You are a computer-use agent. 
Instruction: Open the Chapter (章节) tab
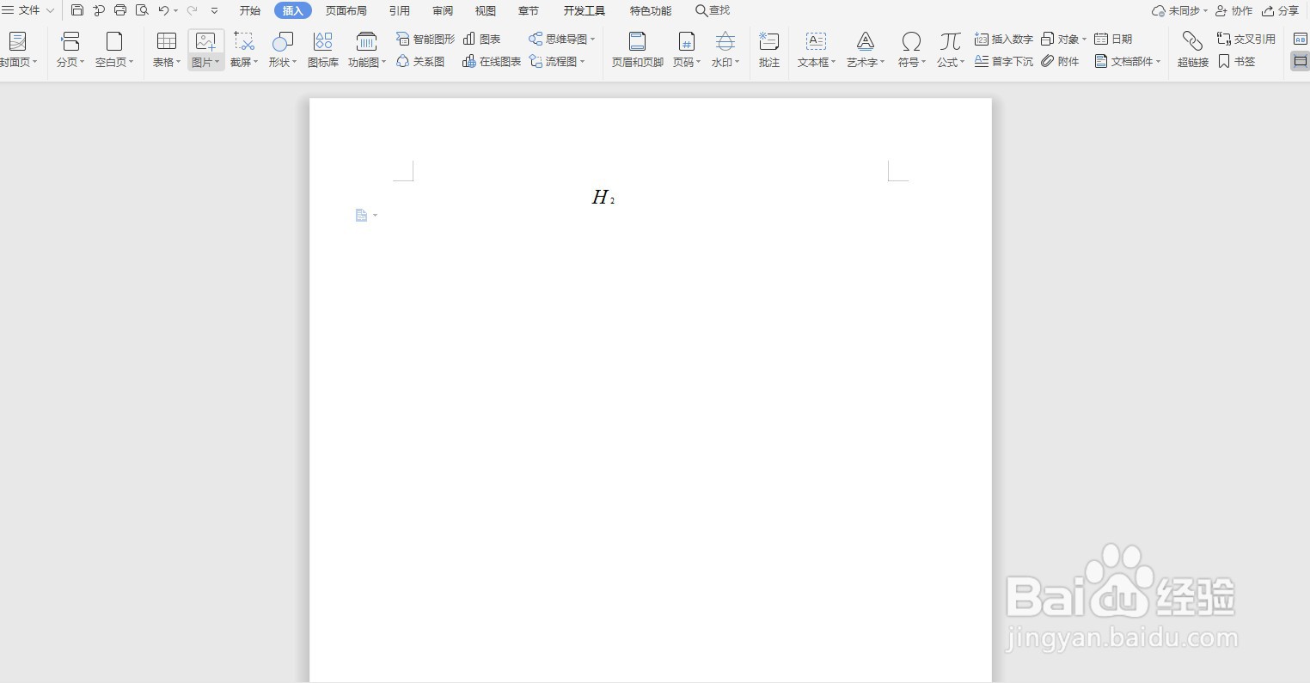pyautogui.click(x=529, y=10)
